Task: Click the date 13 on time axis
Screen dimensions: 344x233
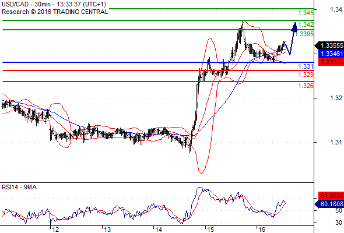Action: tap(107, 230)
